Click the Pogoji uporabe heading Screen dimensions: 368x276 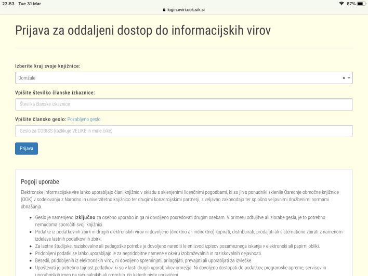40,182
